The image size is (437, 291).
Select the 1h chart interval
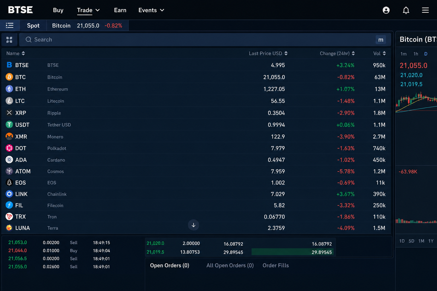coord(416,54)
